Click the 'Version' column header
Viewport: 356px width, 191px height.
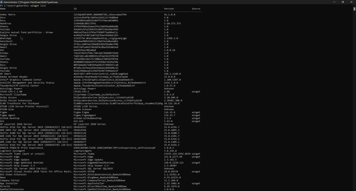(169, 9)
